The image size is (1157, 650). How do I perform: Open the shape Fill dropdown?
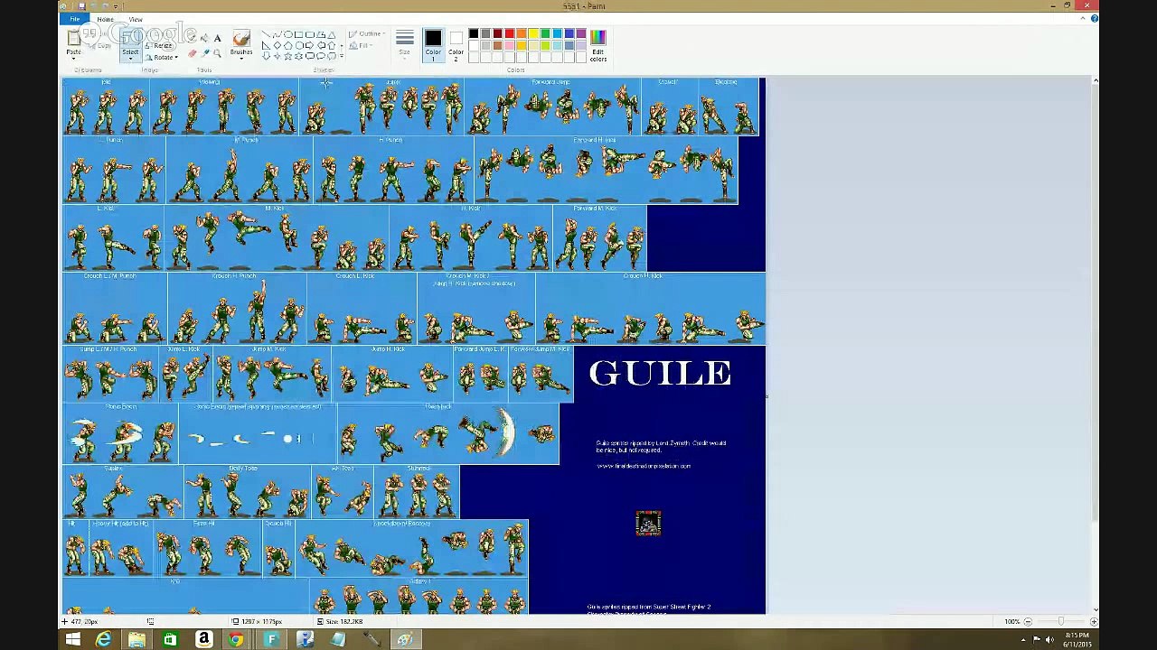pyautogui.click(x=362, y=45)
